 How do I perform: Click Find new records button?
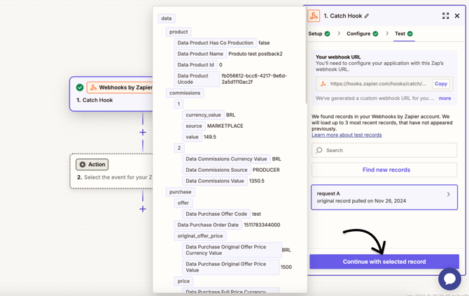click(x=384, y=170)
